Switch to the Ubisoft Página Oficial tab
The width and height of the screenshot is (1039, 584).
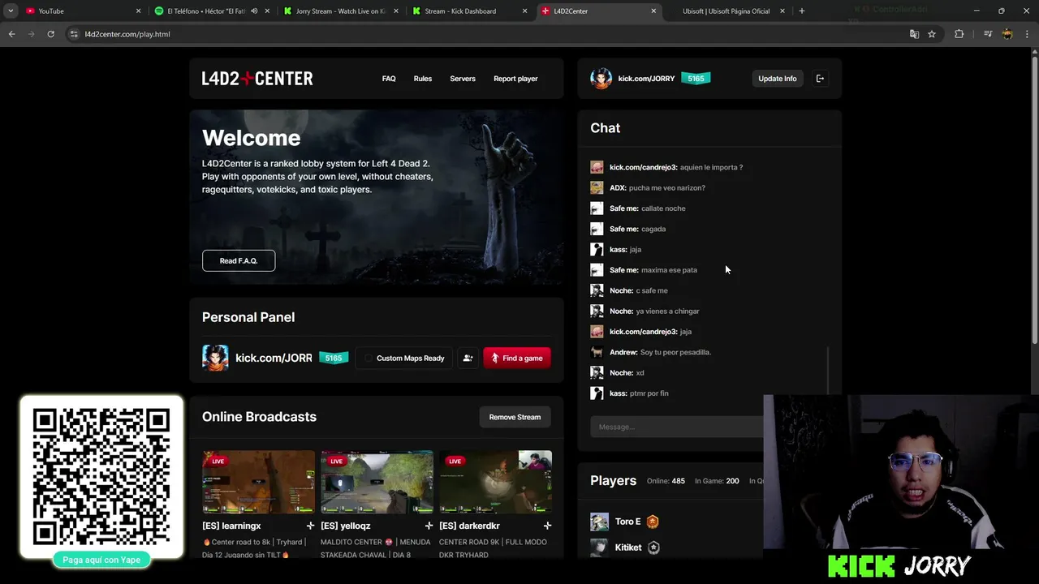click(x=726, y=11)
